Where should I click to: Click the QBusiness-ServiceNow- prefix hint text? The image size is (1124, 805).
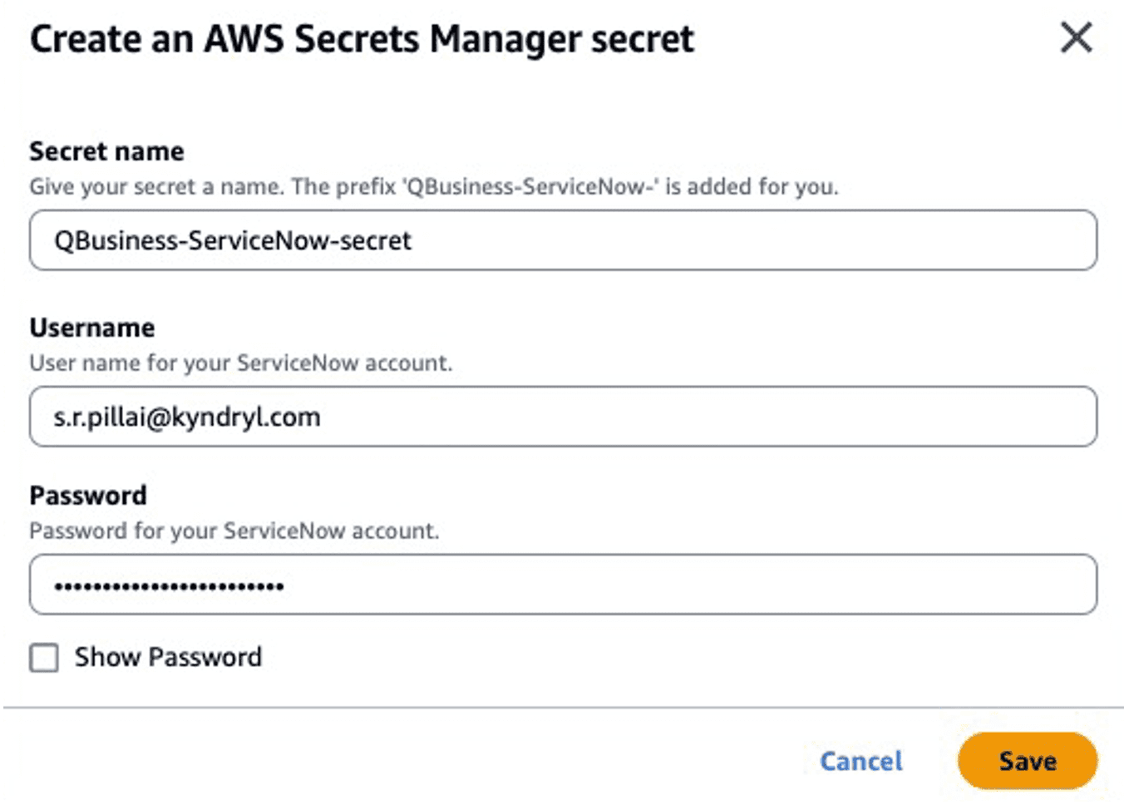pyautogui.click(x=433, y=186)
